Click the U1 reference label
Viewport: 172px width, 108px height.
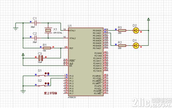tap(70, 26)
